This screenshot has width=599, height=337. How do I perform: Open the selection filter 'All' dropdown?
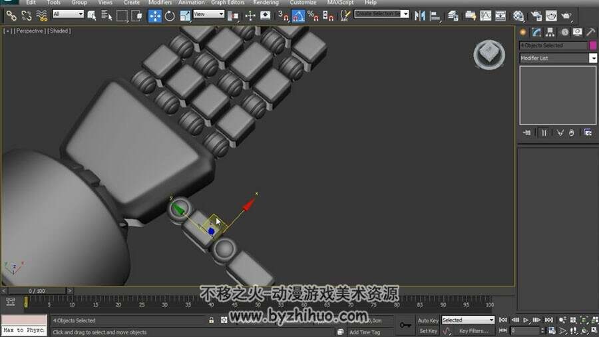tap(68, 14)
